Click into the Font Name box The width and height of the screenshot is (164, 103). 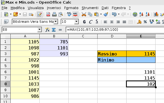click(x=33, y=22)
